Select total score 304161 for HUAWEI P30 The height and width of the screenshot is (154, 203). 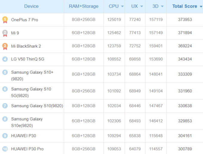coord(185,136)
